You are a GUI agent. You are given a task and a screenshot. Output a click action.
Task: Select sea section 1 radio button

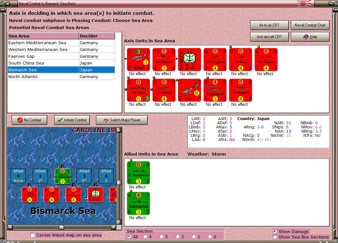pos(194,237)
